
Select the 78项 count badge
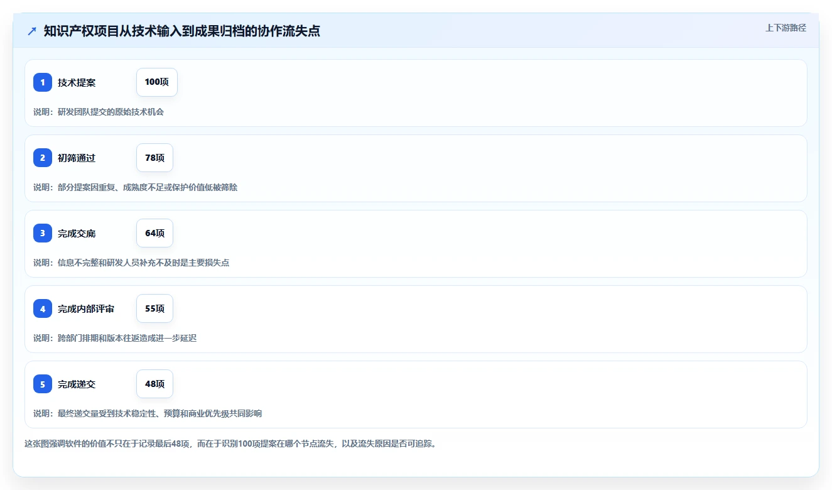[154, 158]
